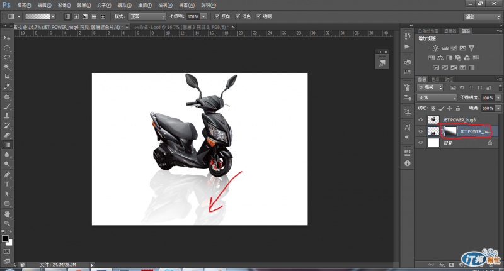Select the Pen tool
This screenshot has width=504, height=271.
click(7, 174)
